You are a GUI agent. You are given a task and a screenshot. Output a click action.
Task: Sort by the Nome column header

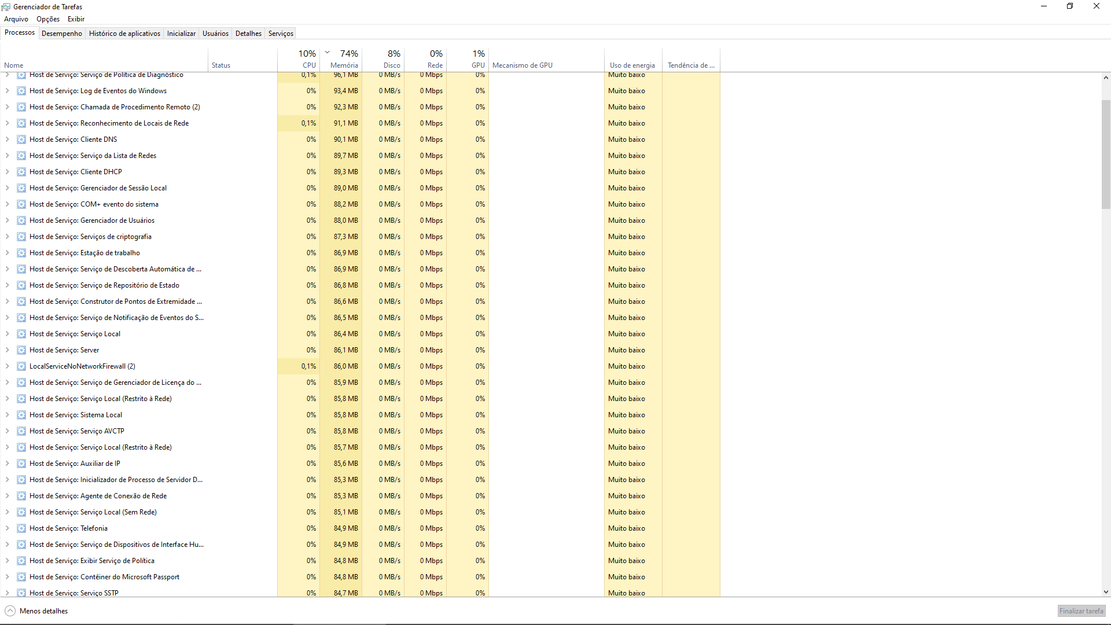104,60
